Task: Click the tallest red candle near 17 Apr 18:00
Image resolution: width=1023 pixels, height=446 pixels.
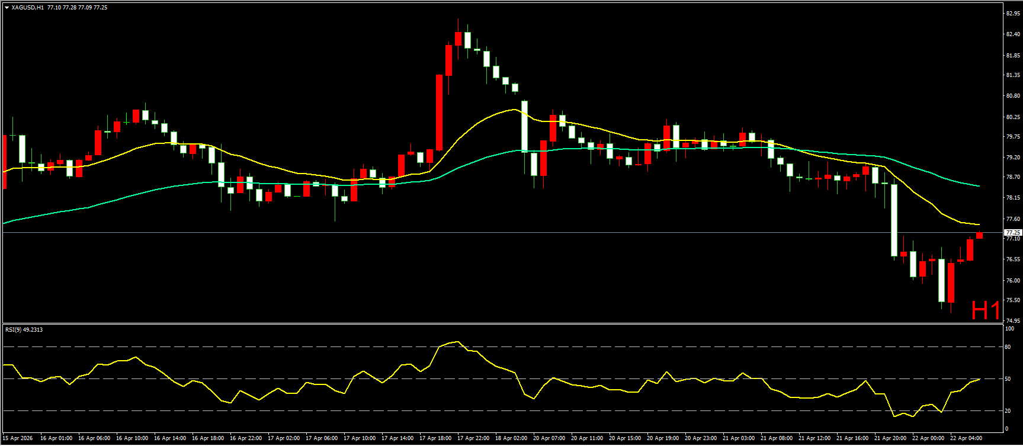Action: (440, 113)
